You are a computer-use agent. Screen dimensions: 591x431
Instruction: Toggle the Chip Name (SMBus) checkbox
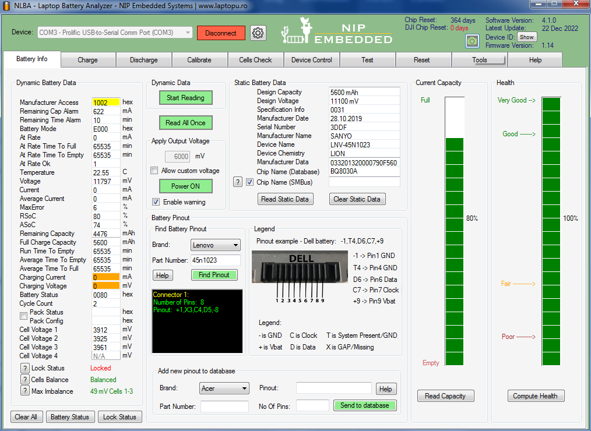pos(249,182)
